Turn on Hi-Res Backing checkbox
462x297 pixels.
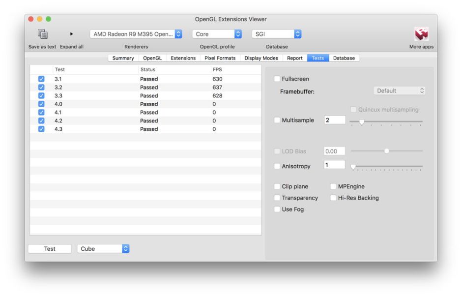point(333,198)
